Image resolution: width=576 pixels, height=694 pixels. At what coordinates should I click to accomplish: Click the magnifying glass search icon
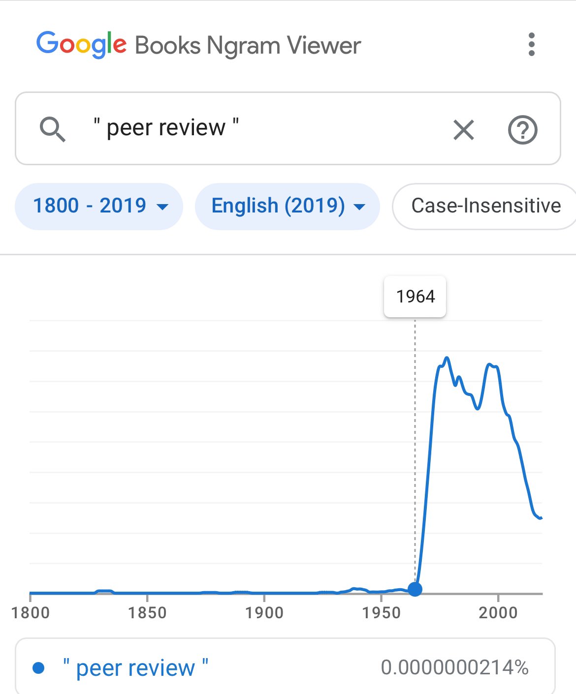tap(52, 129)
